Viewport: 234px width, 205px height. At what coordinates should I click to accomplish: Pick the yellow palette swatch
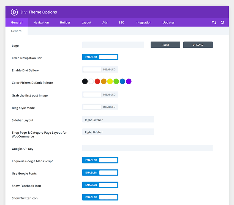tap(110, 82)
